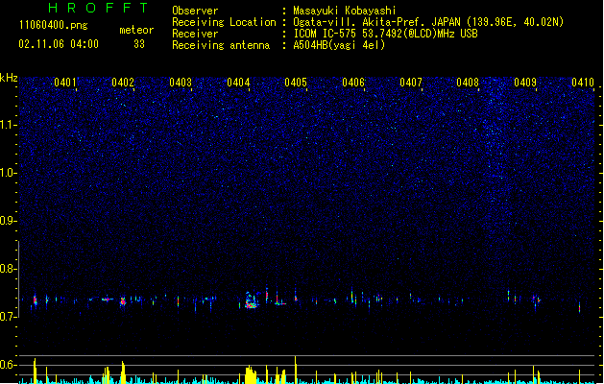Select the filename 11060400.png
The width and height of the screenshot is (604, 384).
click(x=54, y=25)
